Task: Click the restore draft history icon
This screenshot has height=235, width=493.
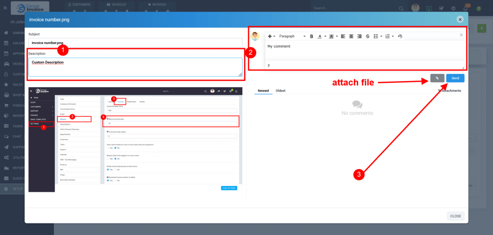Action: point(400,36)
